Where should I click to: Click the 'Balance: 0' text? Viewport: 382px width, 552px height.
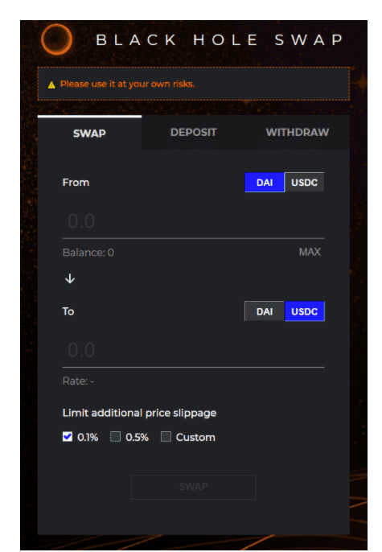(88, 253)
